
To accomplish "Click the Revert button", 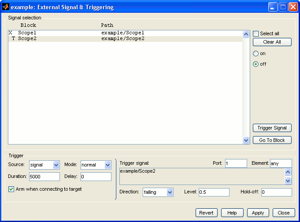I will (x=207, y=213).
